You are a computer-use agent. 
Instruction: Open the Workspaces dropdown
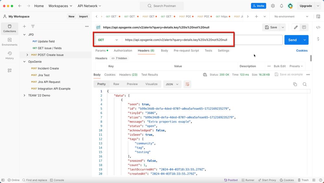[x=60, y=6]
